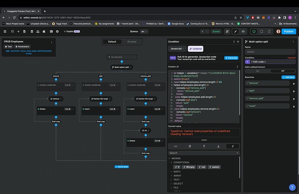This screenshot has width=299, height=194.
Task: Open Multi-option split panel options menu
Action: (293, 42)
